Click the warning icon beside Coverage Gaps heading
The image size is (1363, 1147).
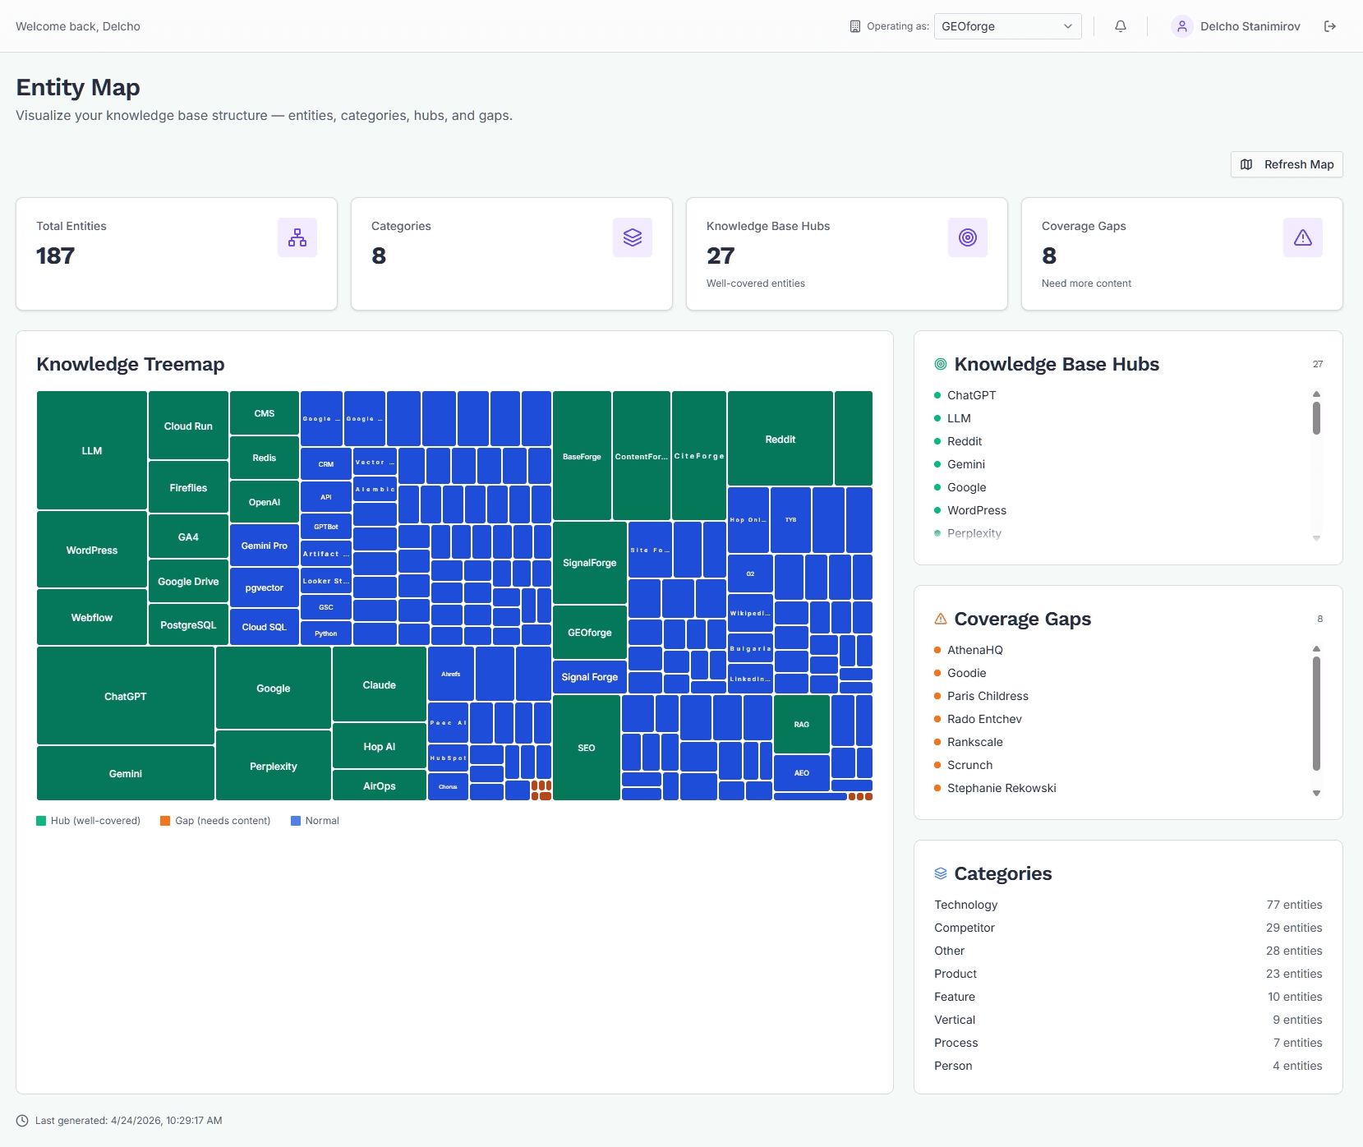click(x=941, y=619)
